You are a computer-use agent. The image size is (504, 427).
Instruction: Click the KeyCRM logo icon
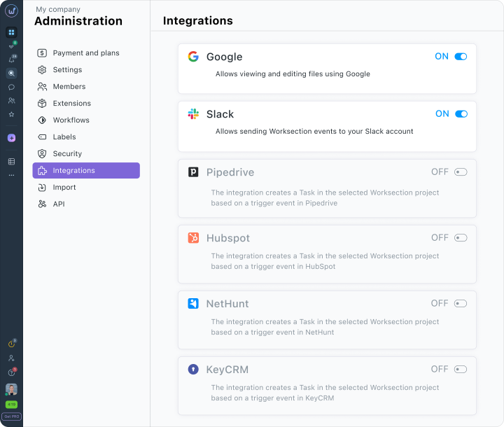click(x=193, y=369)
